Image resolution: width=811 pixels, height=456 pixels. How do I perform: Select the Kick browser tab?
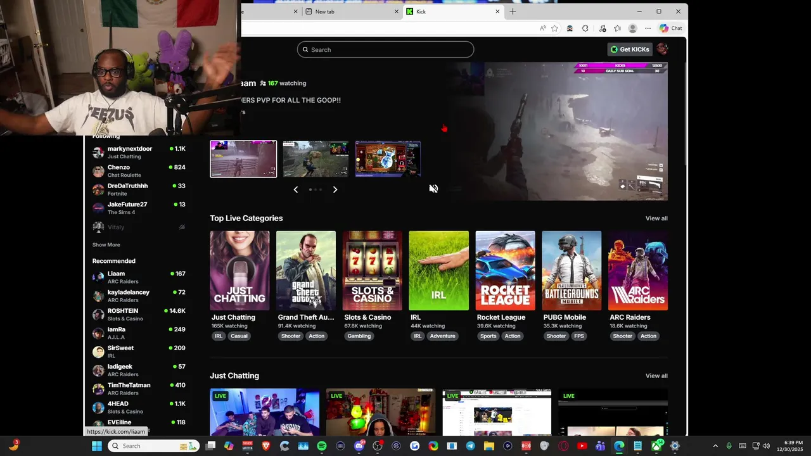[x=453, y=11]
